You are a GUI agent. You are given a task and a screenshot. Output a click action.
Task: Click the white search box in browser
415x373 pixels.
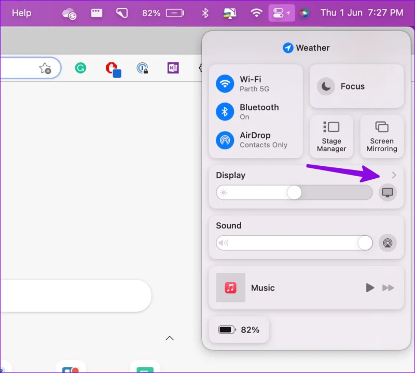pyautogui.click(x=76, y=295)
